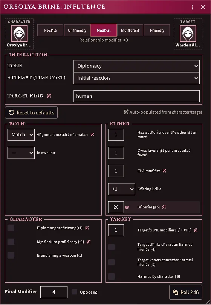Screen dimensions: 211x305
Task: Click the Owes favors value field
Action: [116, 153]
